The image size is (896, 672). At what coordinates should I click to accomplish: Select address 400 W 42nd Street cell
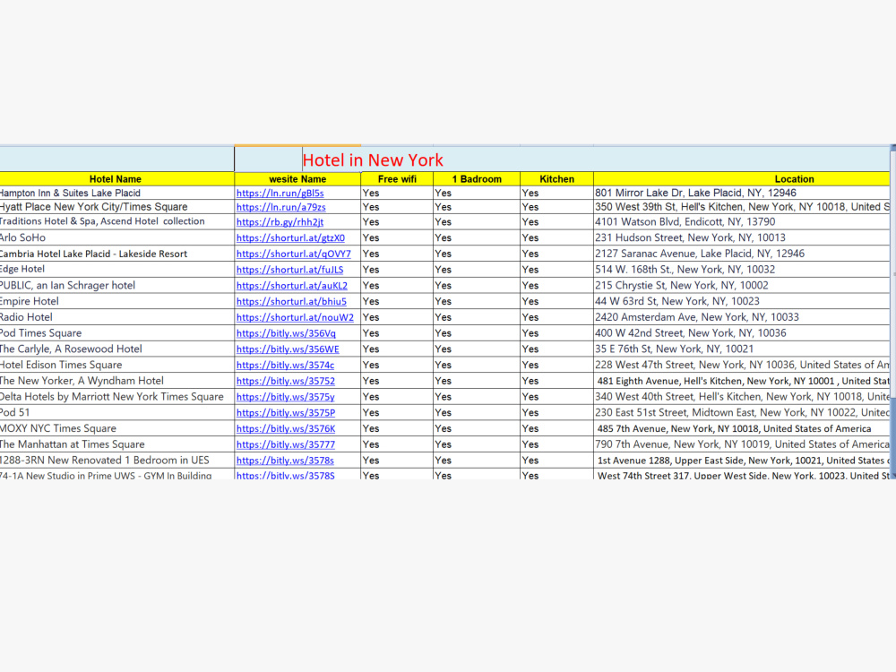(x=742, y=333)
